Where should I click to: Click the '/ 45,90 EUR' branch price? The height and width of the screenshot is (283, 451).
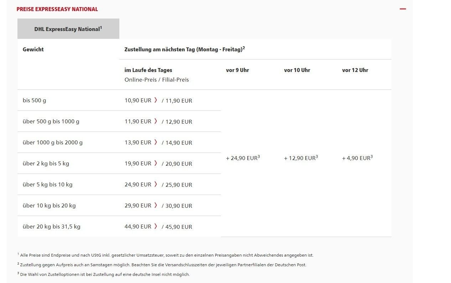(177, 227)
